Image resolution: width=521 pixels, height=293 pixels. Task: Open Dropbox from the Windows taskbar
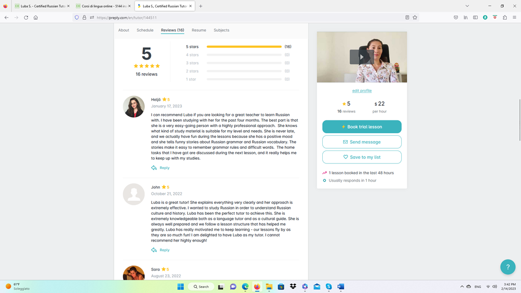tap(293, 286)
